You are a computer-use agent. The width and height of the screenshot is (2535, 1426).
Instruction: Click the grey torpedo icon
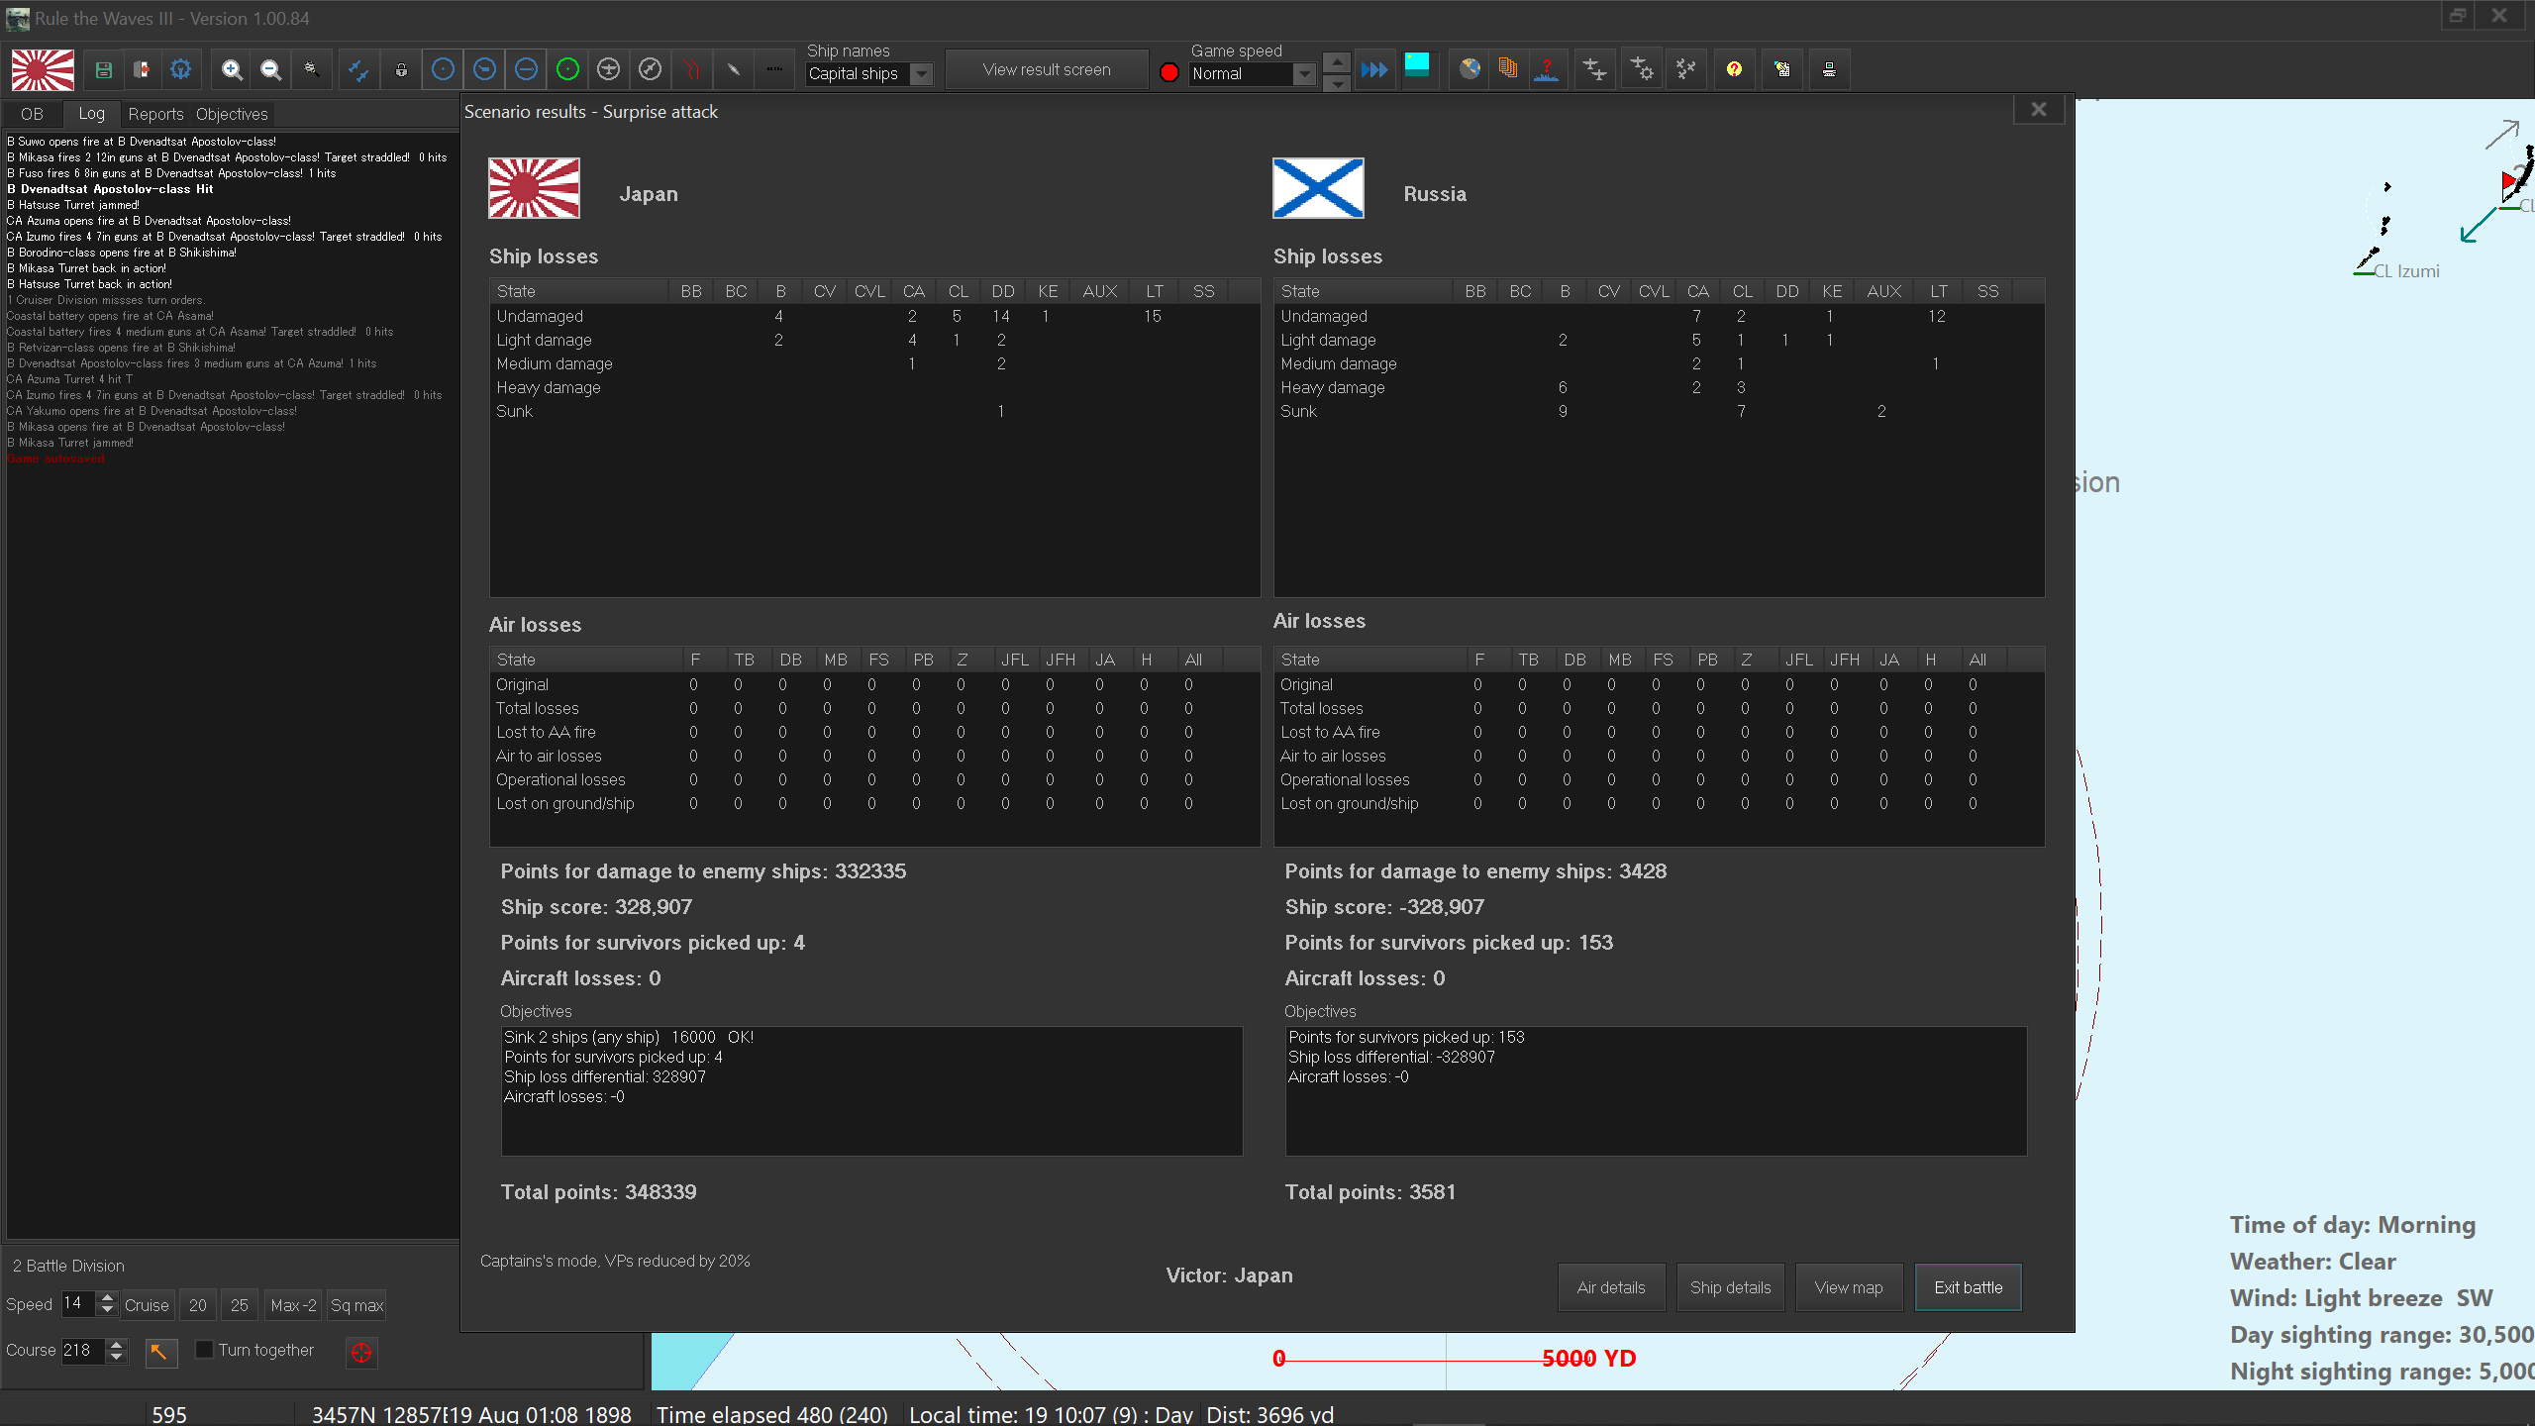pos(733,69)
